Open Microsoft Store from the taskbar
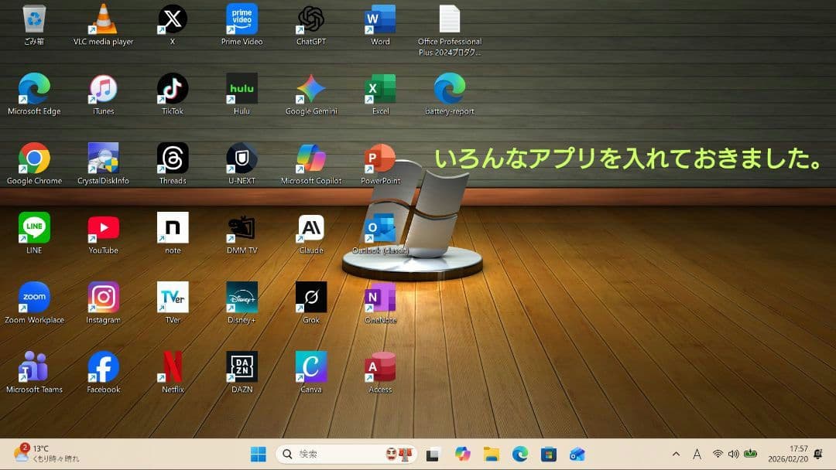Screen dimensions: 836x470 click(x=548, y=454)
